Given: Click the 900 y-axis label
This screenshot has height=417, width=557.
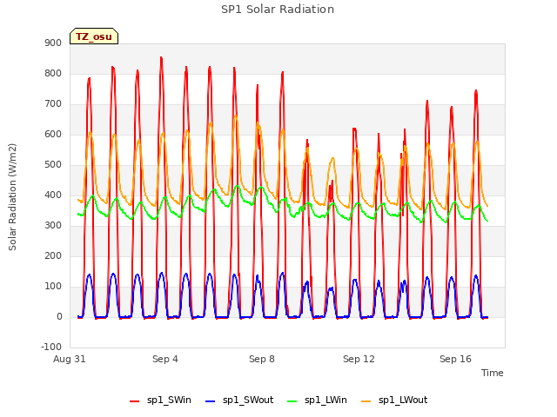Looking at the screenshot, I should click(x=53, y=43).
